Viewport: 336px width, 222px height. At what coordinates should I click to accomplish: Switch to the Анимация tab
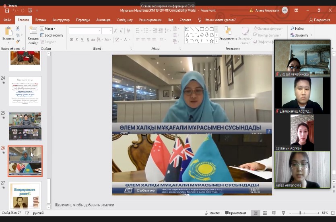103,20
